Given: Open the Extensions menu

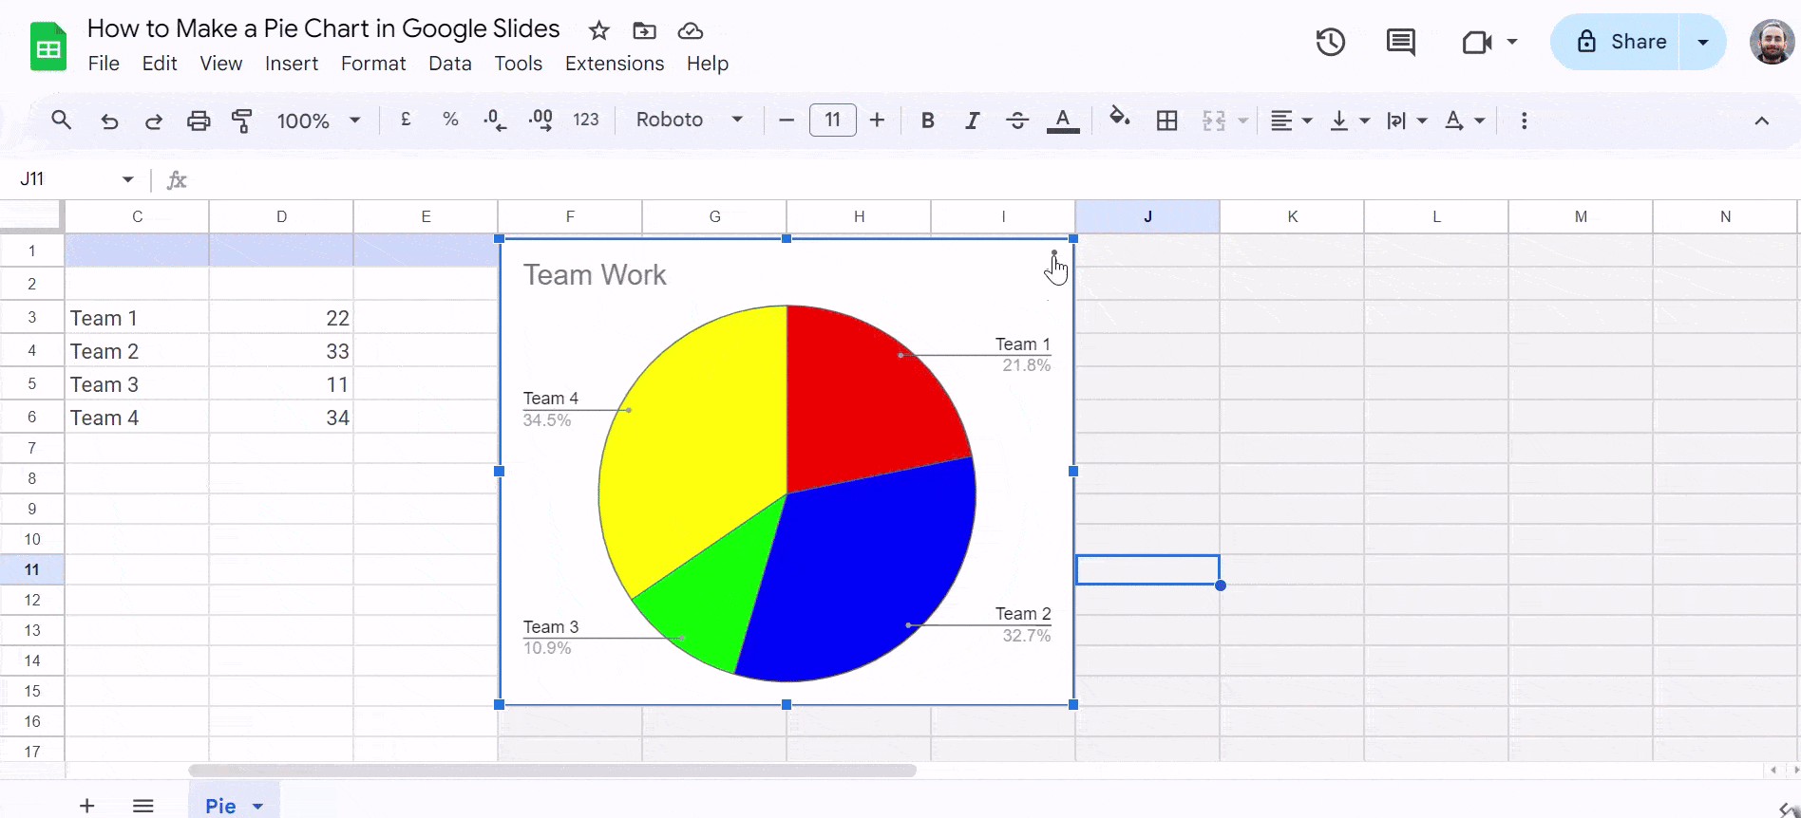Looking at the screenshot, I should pyautogui.click(x=615, y=64).
